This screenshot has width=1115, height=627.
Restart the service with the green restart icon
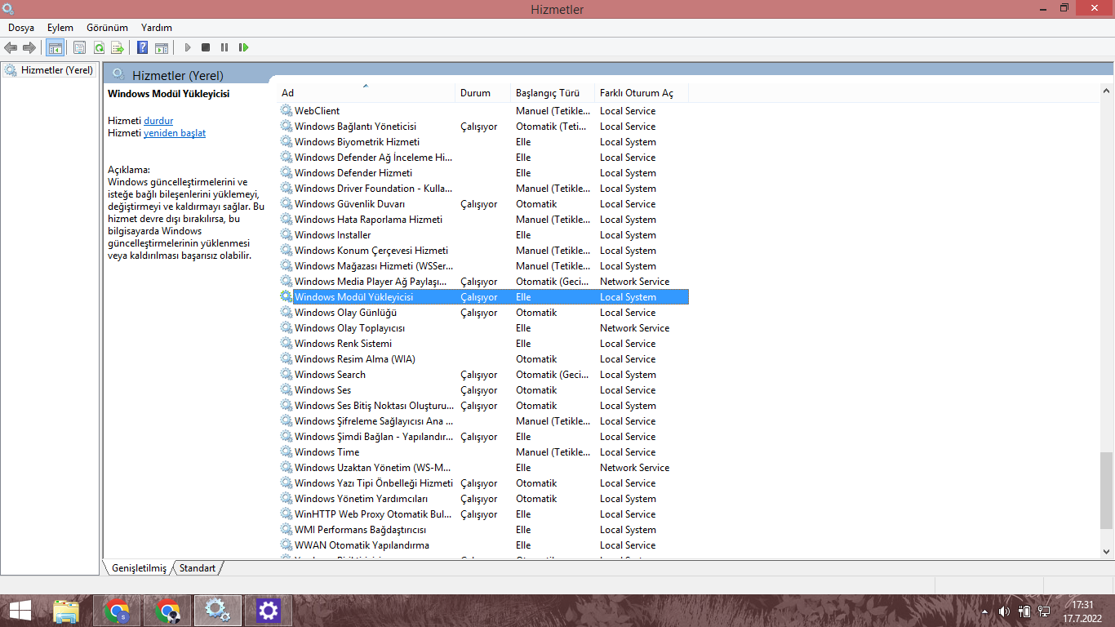pos(243,47)
